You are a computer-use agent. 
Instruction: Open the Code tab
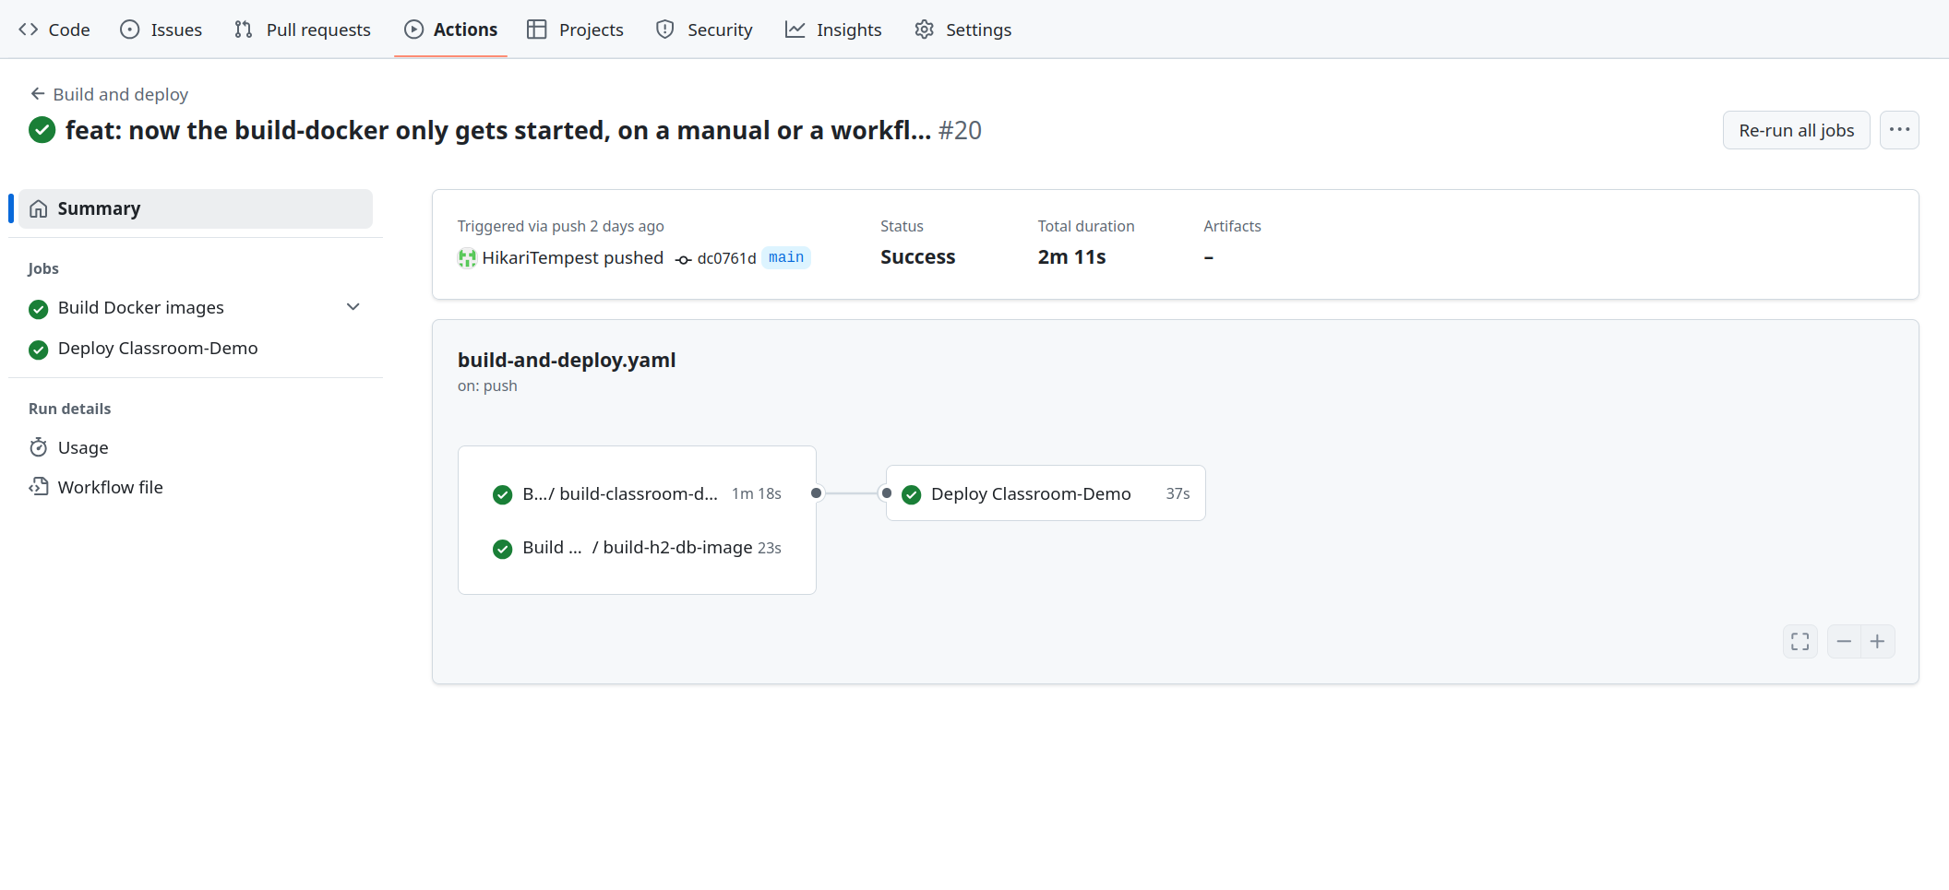[54, 30]
